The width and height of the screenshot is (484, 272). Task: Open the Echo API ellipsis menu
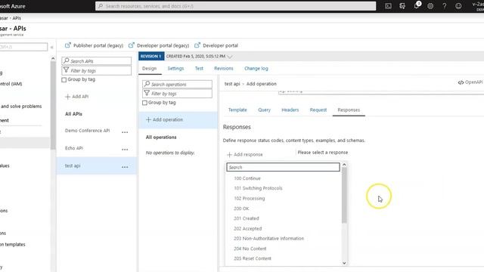tap(125, 150)
